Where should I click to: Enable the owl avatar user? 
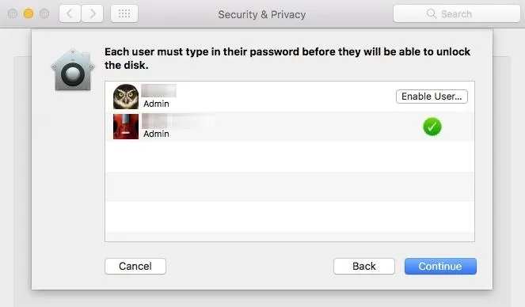coord(432,97)
